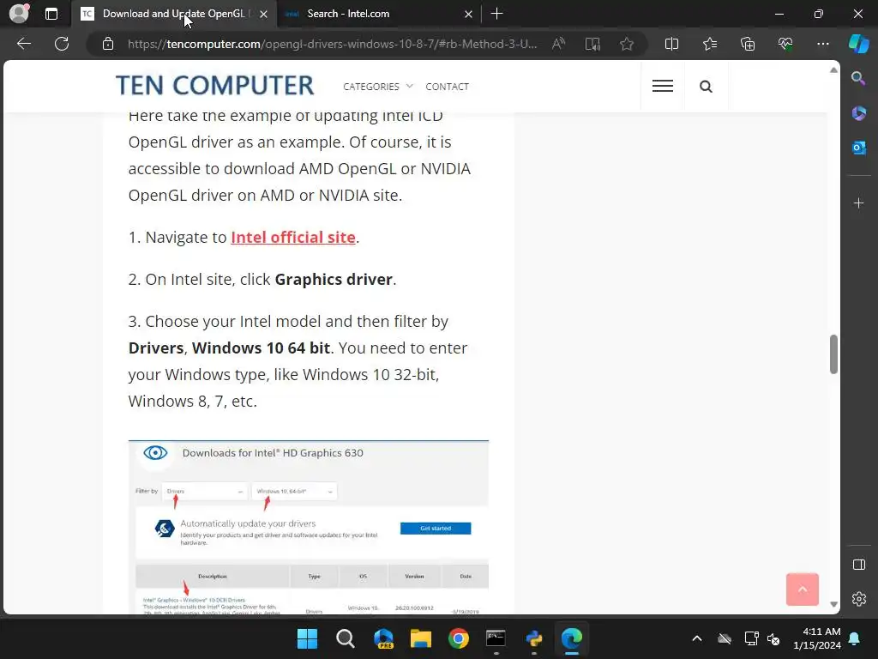Launch Edge preview app from the taskbar
The height and width of the screenshot is (659, 878).
click(x=383, y=638)
